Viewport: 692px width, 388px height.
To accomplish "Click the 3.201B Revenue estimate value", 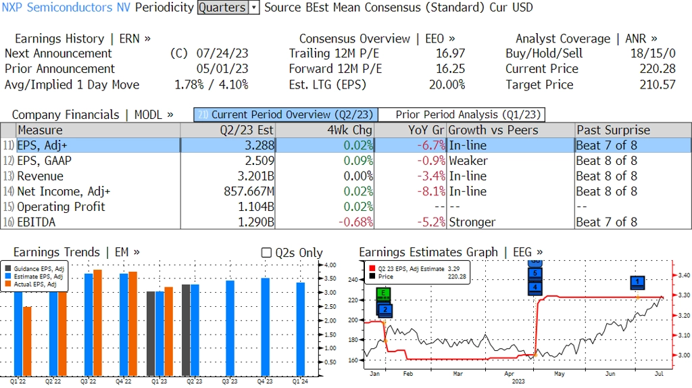I will 255,176.
